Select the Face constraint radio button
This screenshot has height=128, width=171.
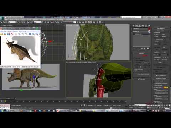click(x=155, y=36)
